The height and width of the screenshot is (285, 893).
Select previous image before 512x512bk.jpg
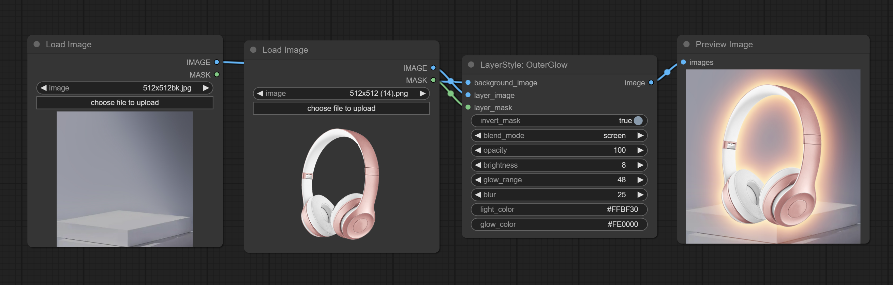tap(43, 88)
